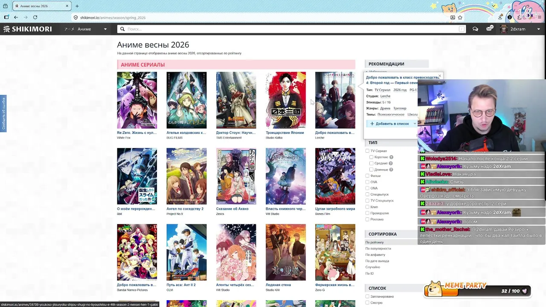
Task: Toggle the Длинные checkbox
Action: 371,170
